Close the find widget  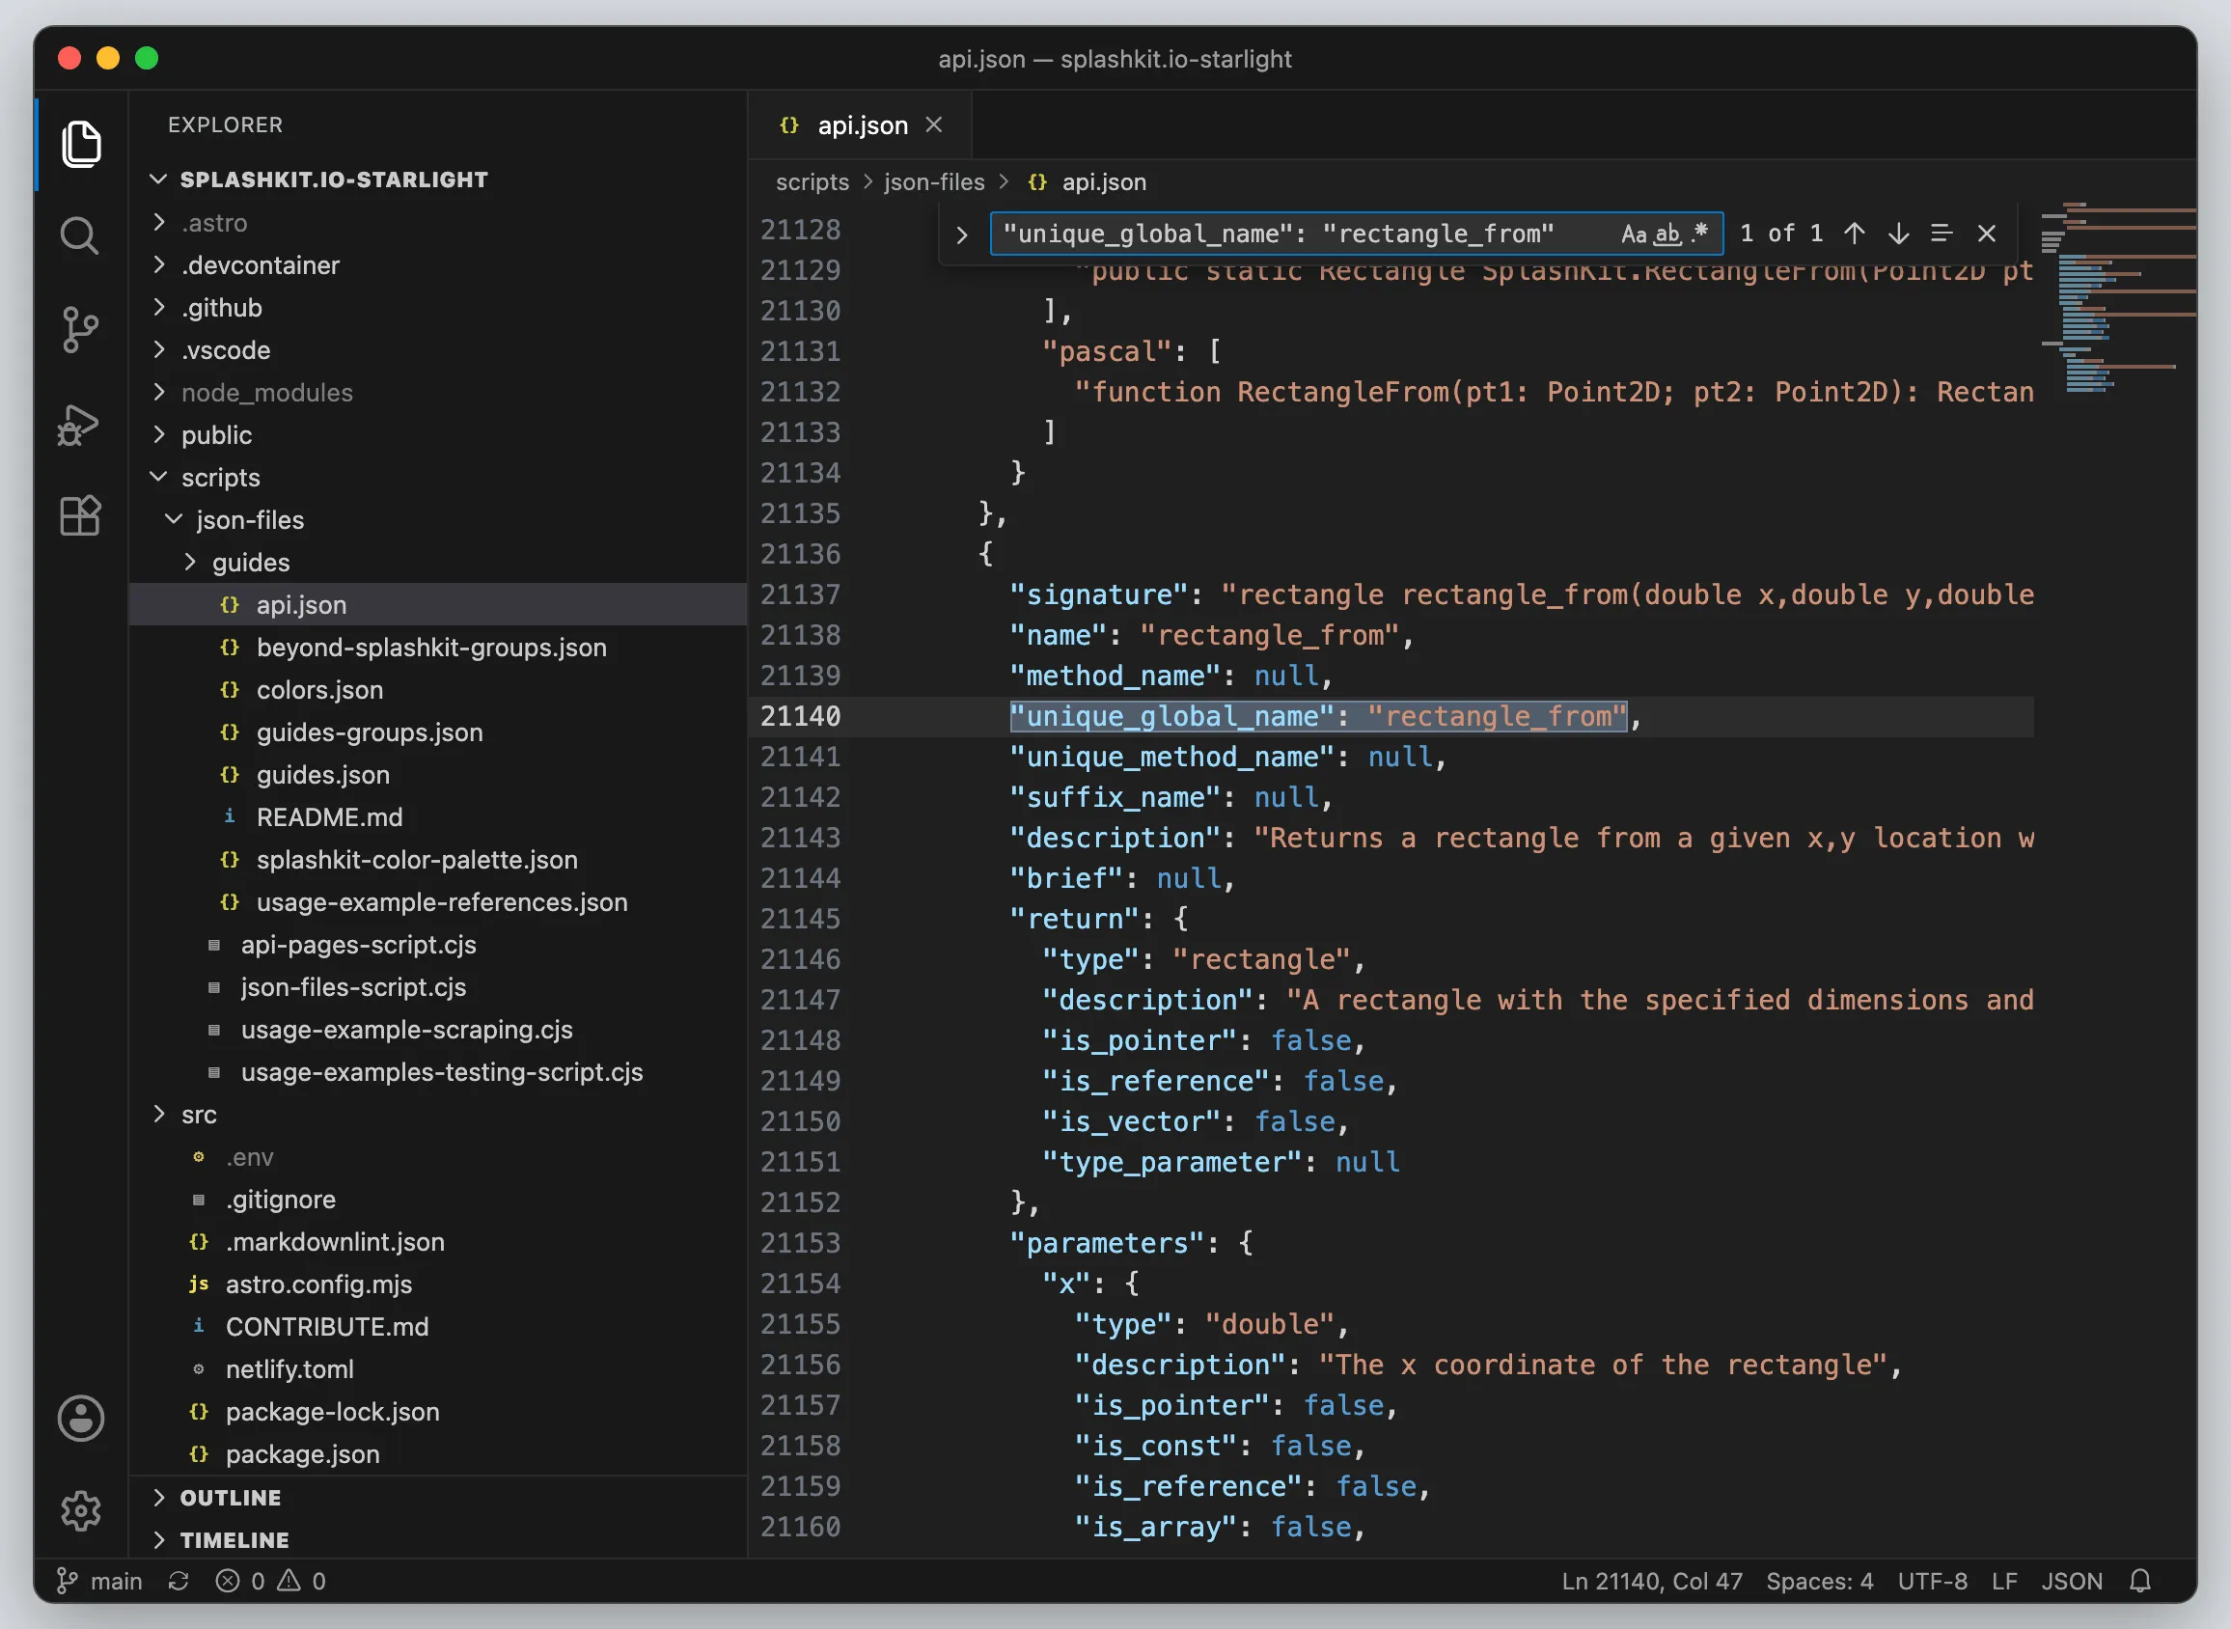pos(1986,234)
